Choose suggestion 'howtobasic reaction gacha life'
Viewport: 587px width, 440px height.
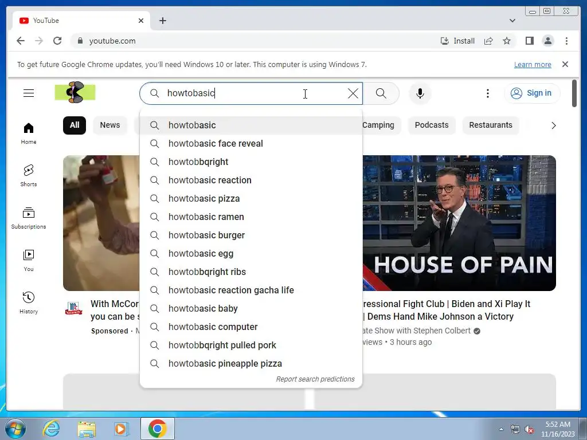251,290
